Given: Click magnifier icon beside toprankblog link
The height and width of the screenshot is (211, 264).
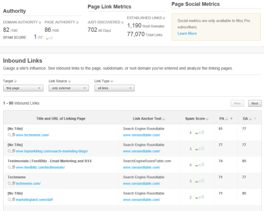Looking at the screenshot, I should pyautogui.click(x=10, y=151).
